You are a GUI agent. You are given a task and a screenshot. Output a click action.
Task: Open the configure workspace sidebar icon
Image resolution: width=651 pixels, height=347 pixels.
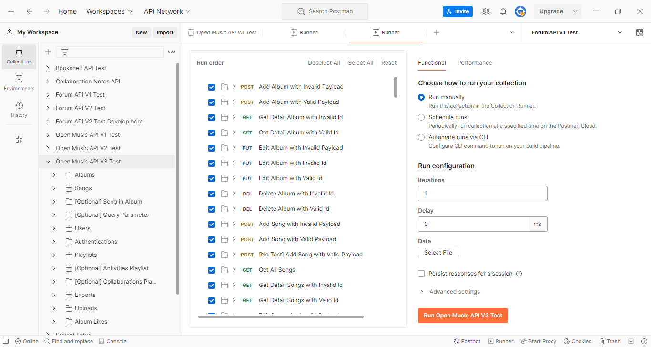[19, 139]
